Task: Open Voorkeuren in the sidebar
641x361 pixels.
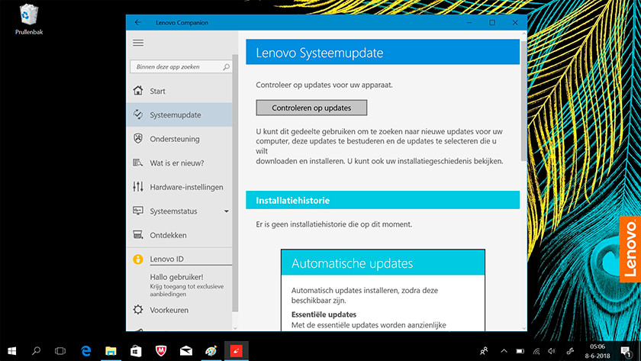Action: 179,310
